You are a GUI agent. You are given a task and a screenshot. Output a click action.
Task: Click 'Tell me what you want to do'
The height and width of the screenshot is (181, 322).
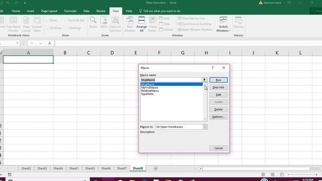[160, 11]
